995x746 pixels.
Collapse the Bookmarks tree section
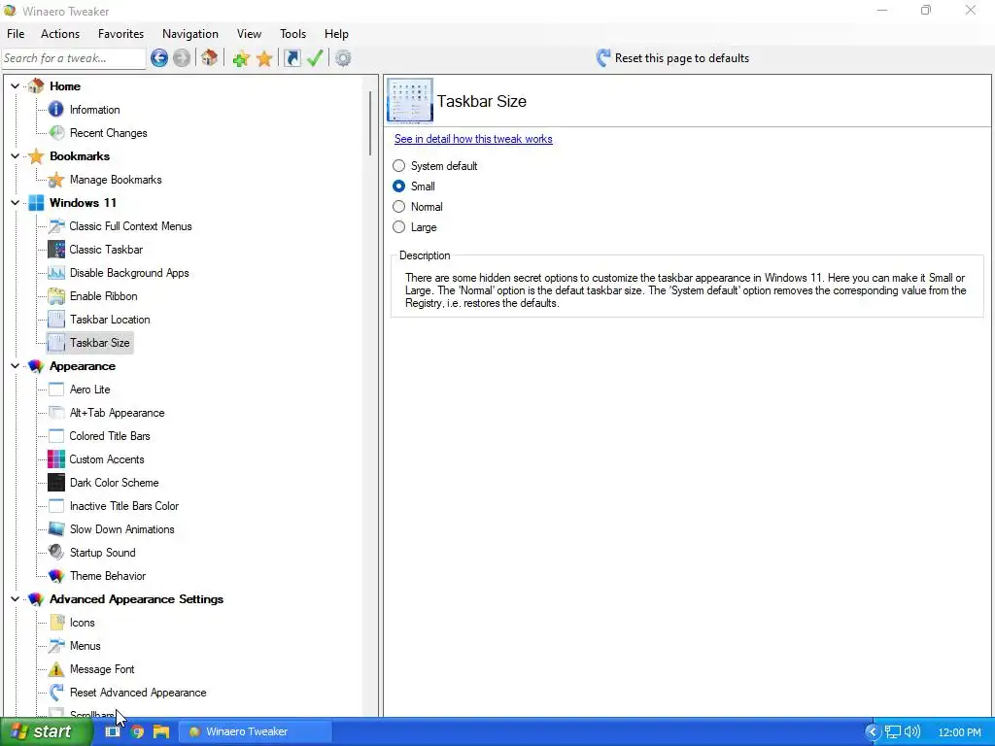(x=16, y=156)
